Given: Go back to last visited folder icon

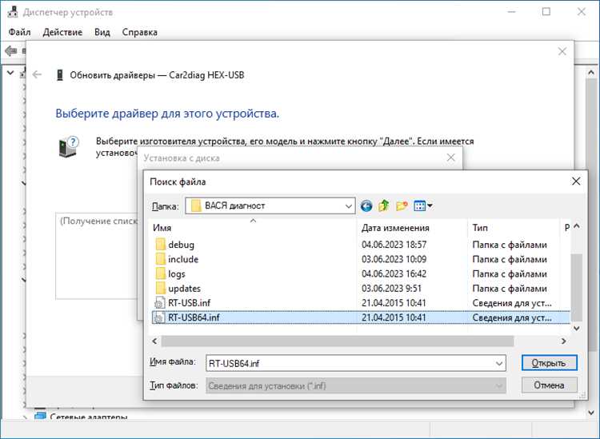Looking at the screenshot, I should (366, 206).
